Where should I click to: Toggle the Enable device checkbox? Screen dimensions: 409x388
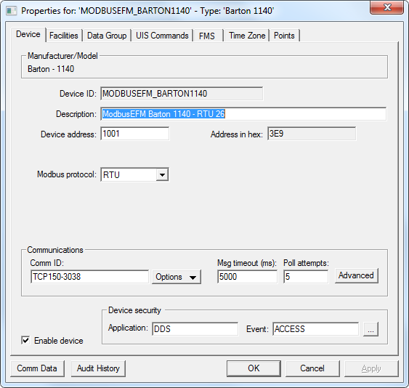point(25,340)
